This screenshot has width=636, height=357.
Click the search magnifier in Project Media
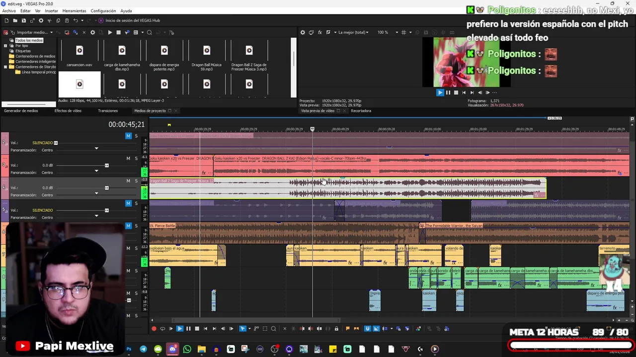coord(149,32)
